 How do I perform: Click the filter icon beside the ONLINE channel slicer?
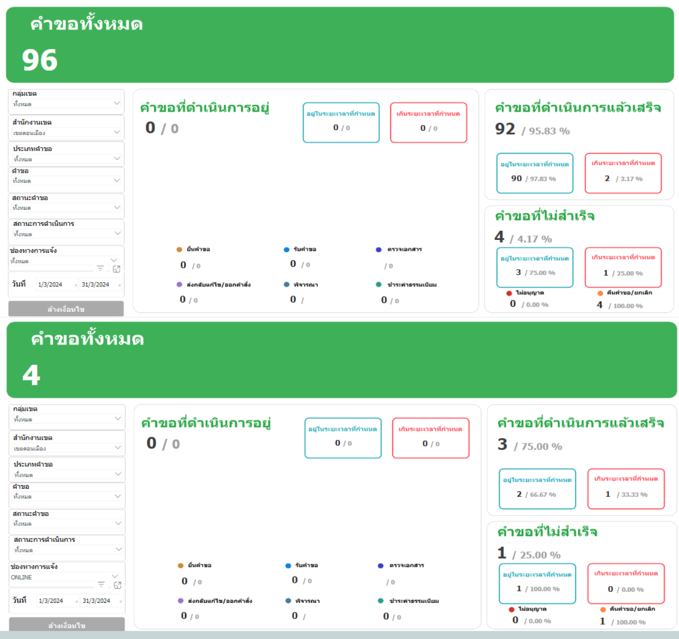click(x=101, y=584)
